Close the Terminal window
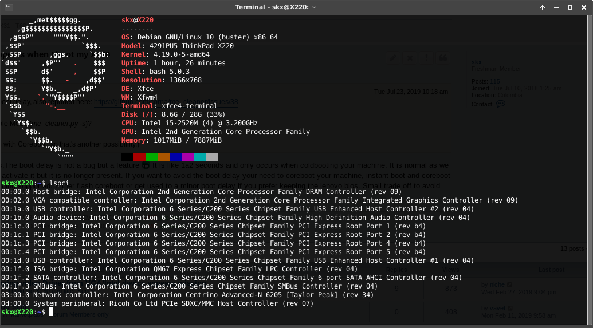 [x=583, y=7]
